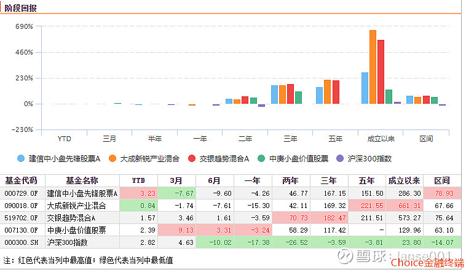The image size is (466, 270).
Task: Click the blue bar in 成立以来 group
Action: pyautogui.click(x=365, y=88)
